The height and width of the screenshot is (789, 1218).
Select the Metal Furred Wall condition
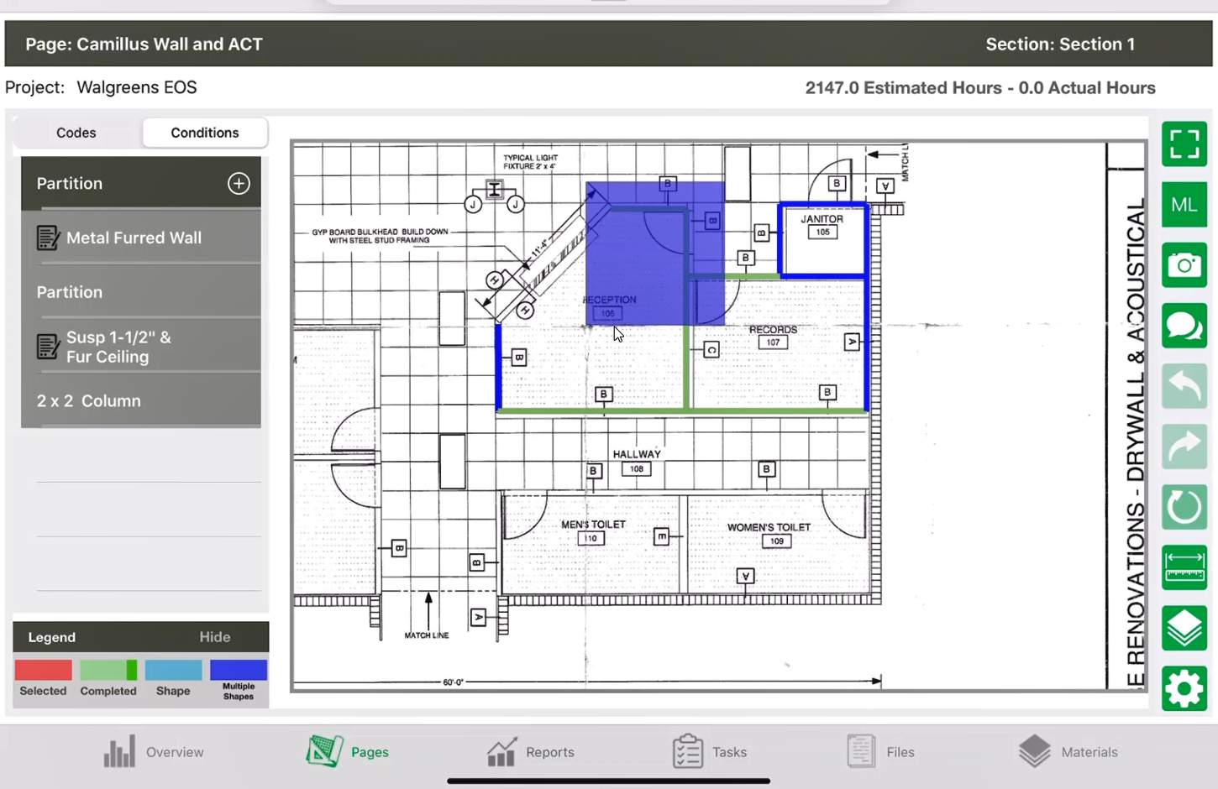click(x=134, y=238)
